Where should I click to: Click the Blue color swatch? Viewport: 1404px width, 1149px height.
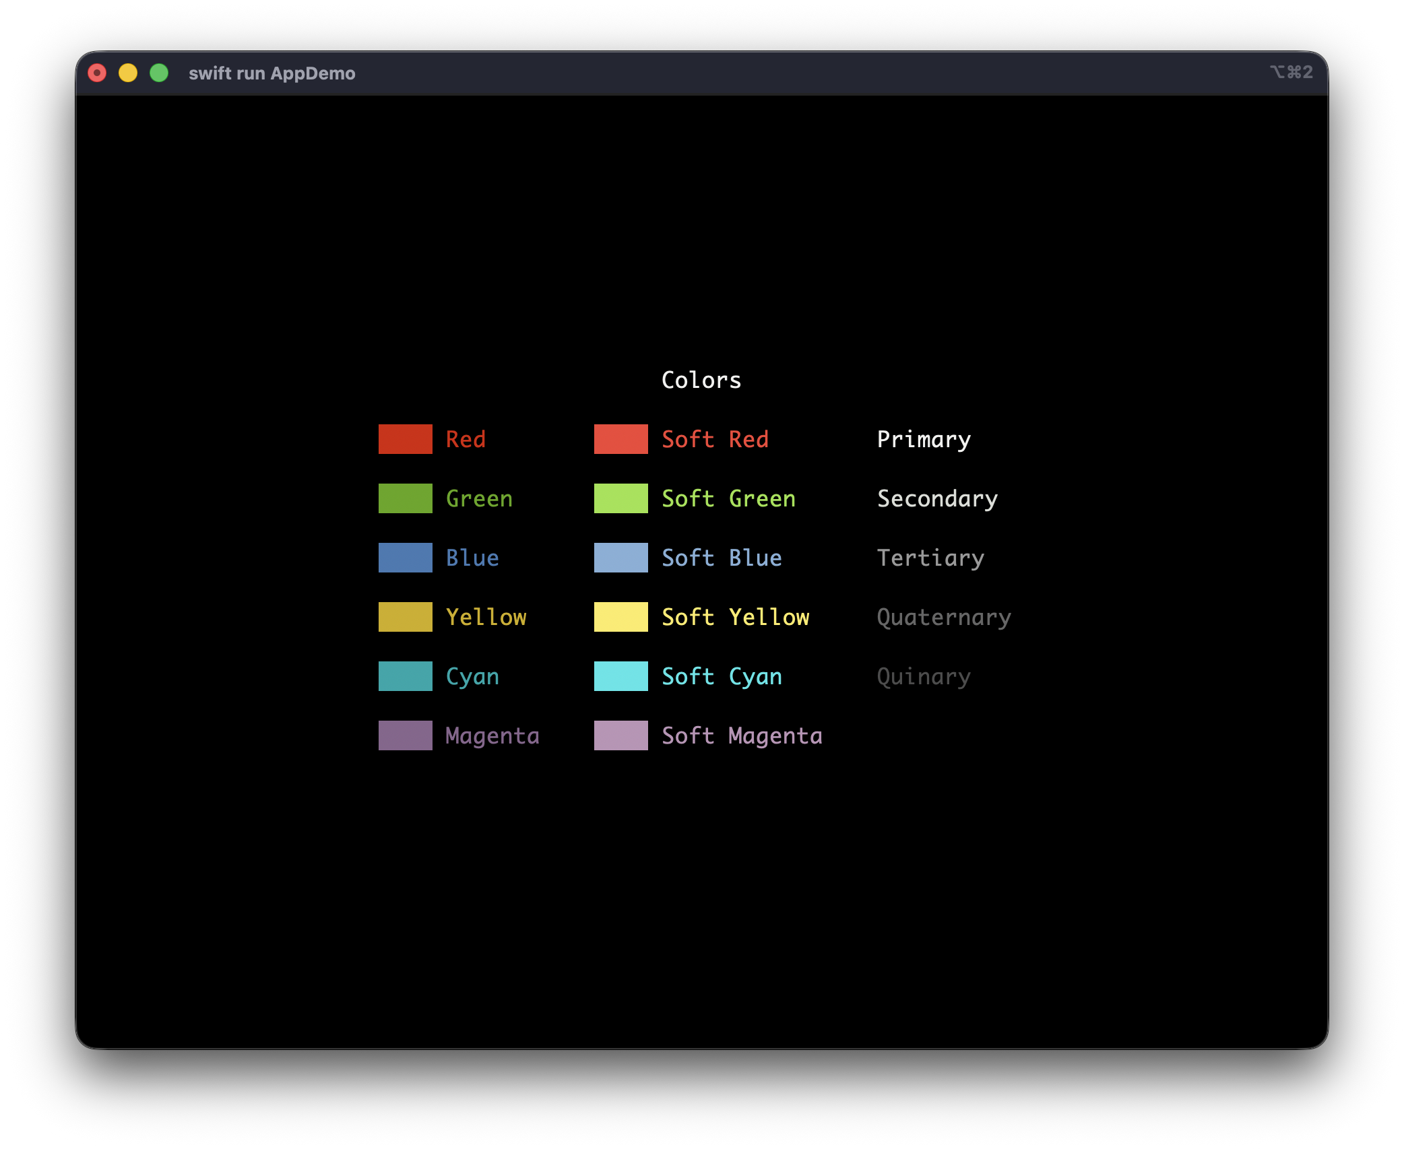point(405,558)
